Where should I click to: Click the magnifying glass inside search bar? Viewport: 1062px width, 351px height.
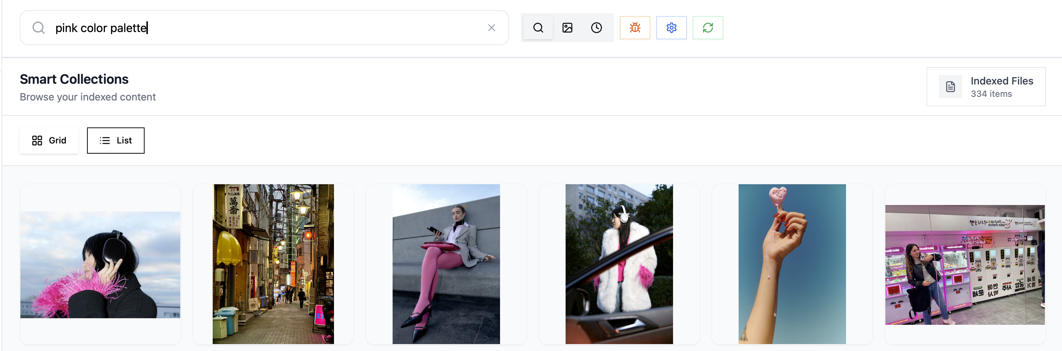point(39,28)
